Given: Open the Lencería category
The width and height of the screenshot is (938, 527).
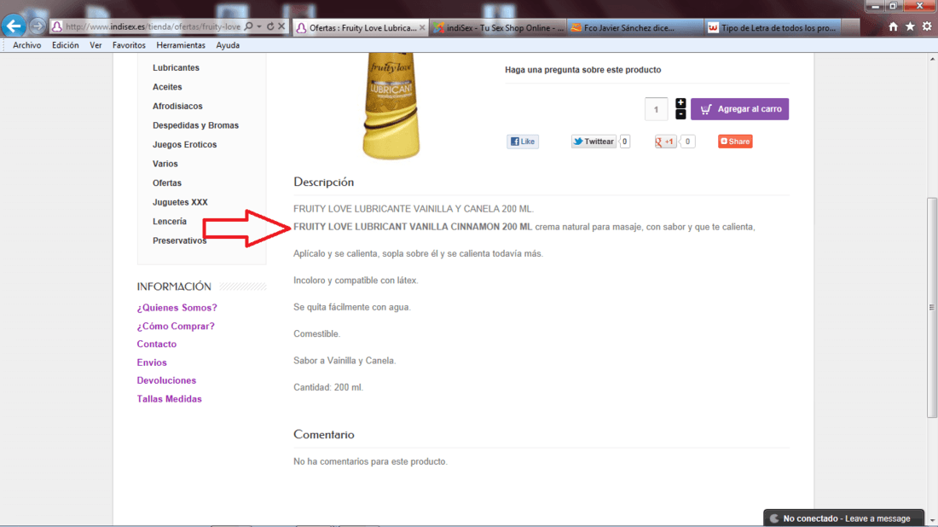Looking at the screenshot, I should (170, 221).
